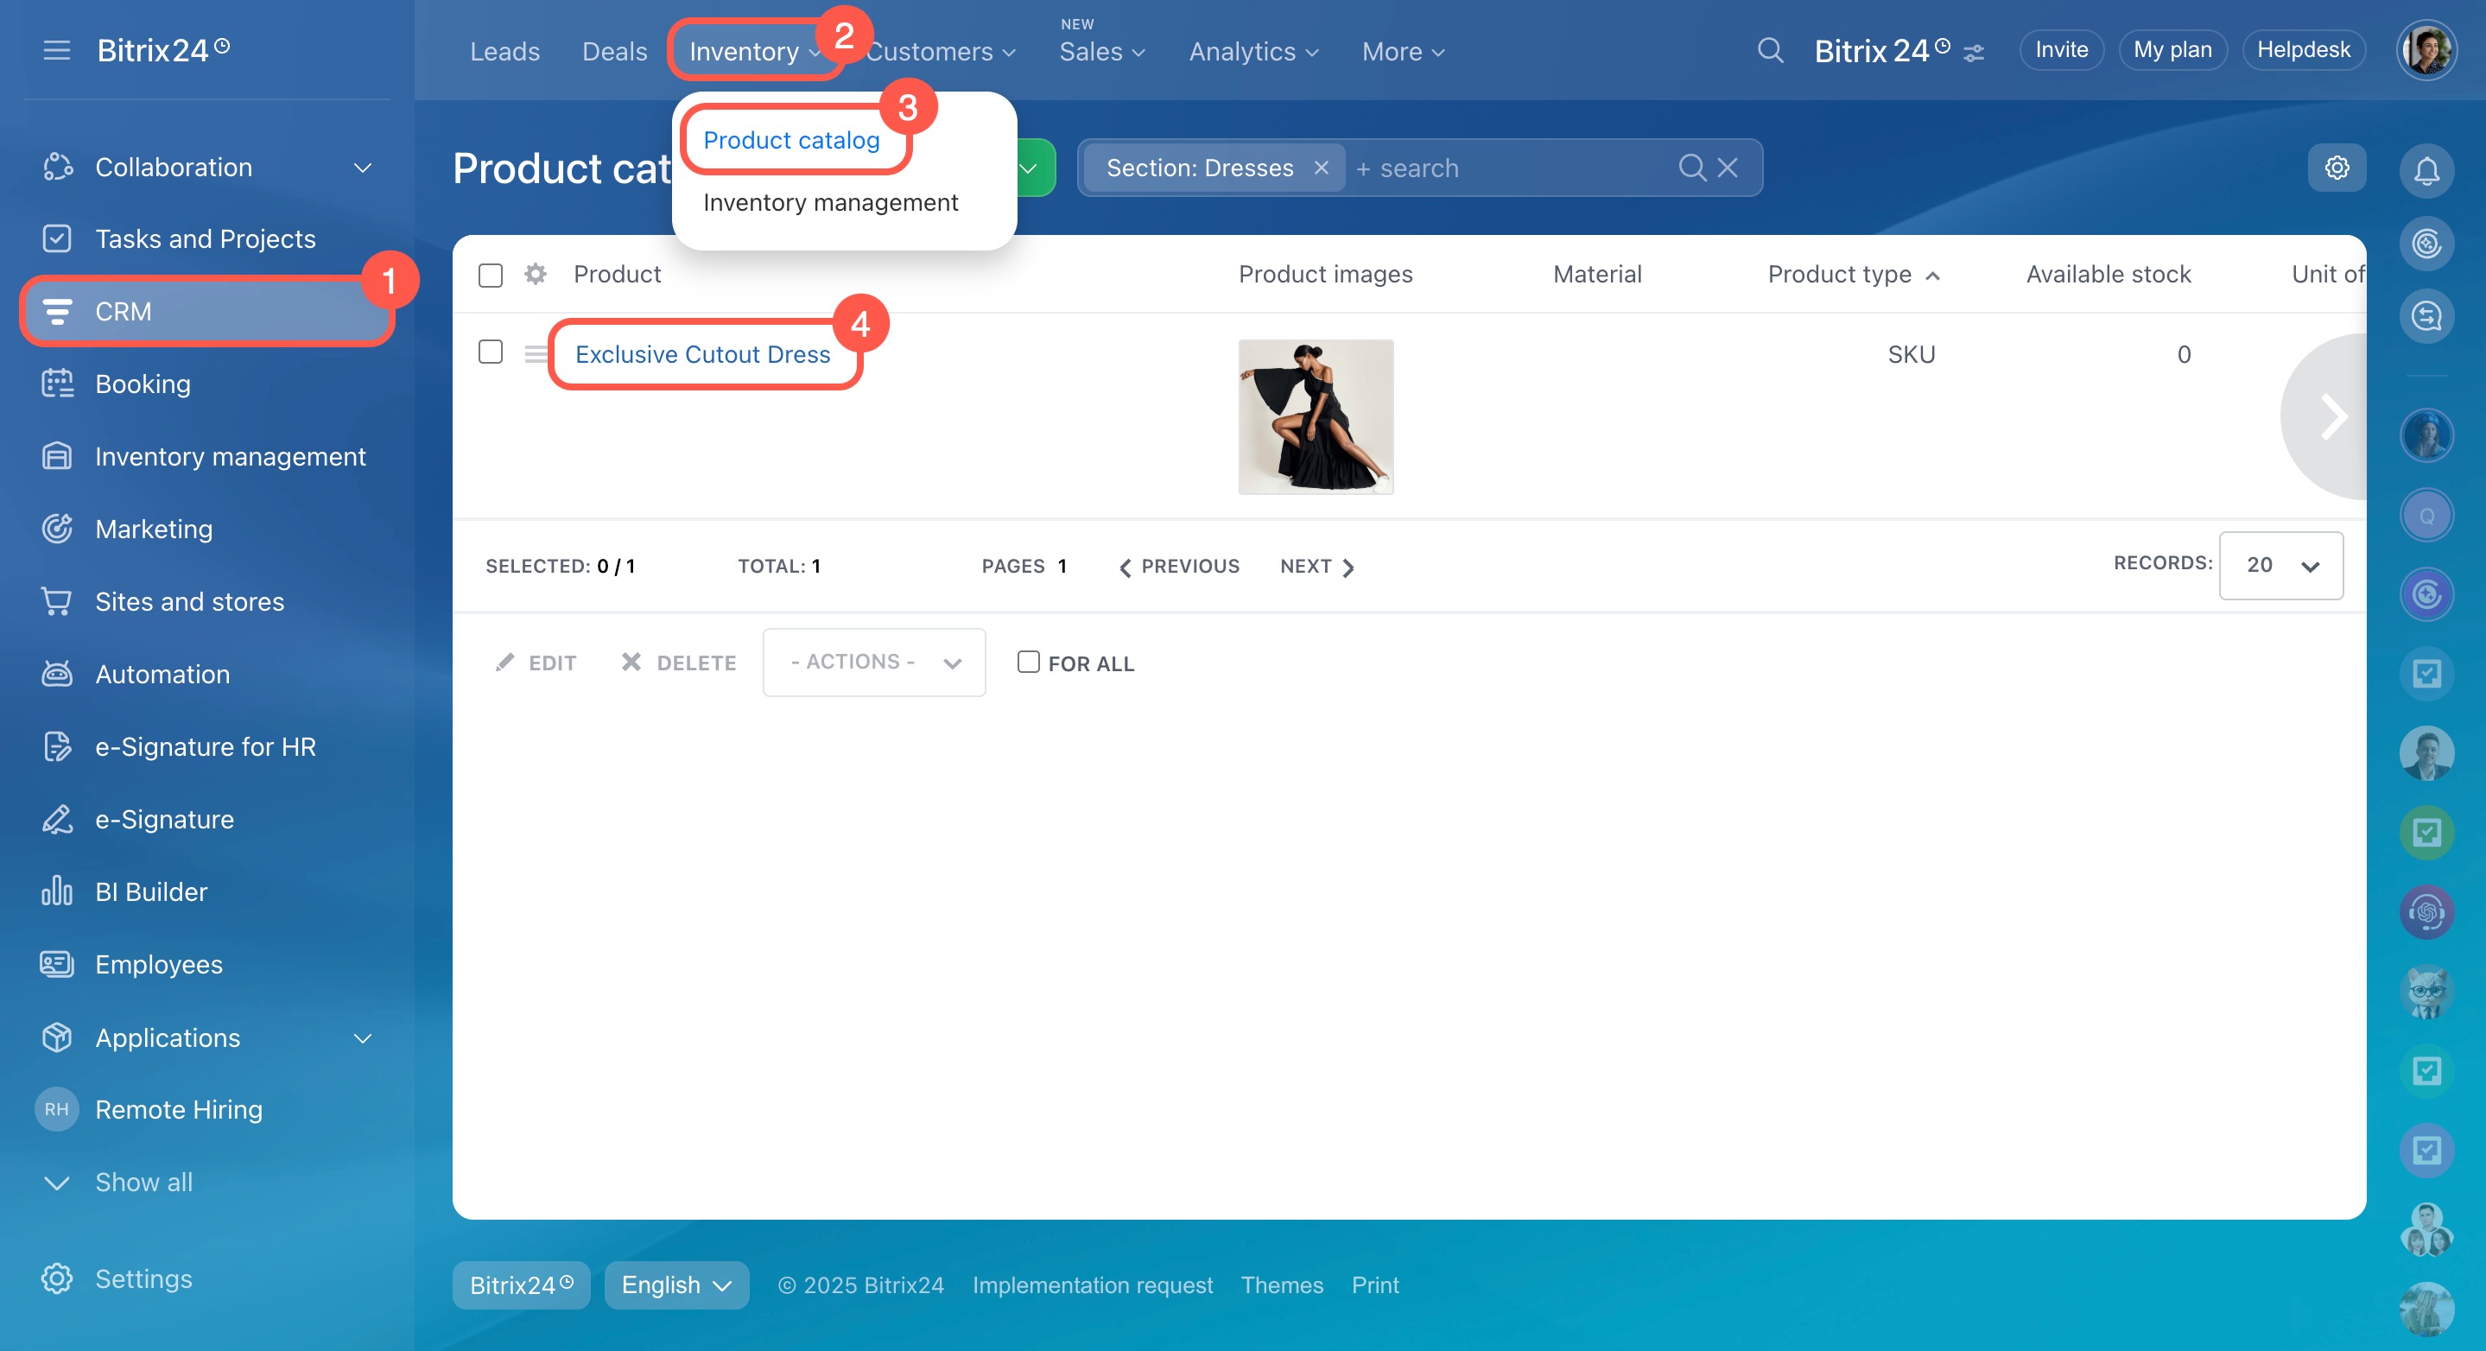Change language with English dropdown
The height and width of the screenshot is (1351, 2486).
[676, 1284]
